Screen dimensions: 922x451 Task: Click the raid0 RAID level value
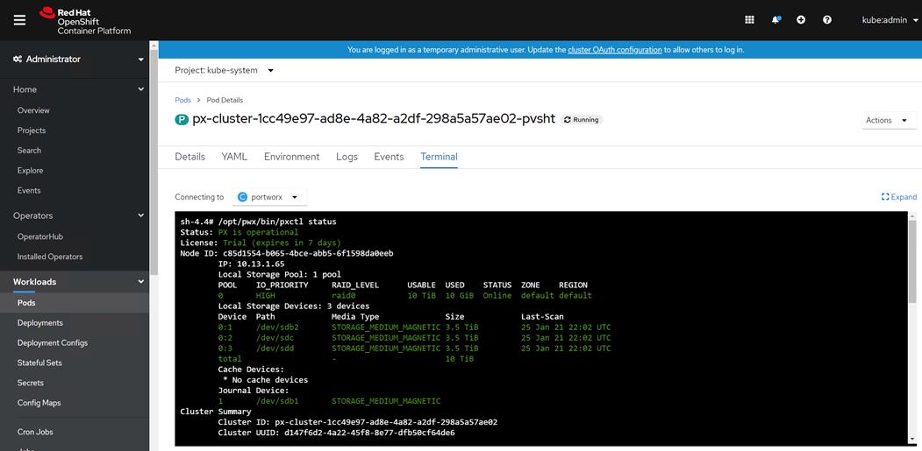(343, 295)
